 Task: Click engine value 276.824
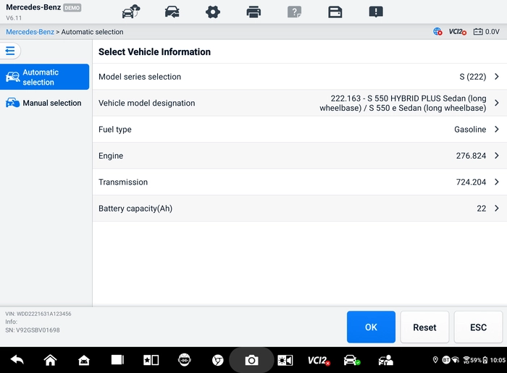471,156
